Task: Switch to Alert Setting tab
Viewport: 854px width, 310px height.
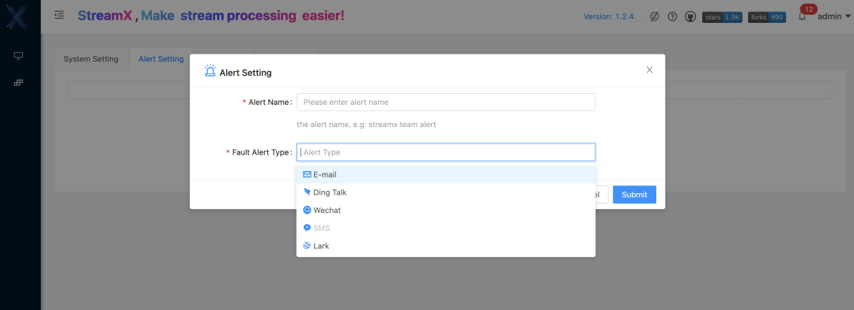Action: [161, 58]
